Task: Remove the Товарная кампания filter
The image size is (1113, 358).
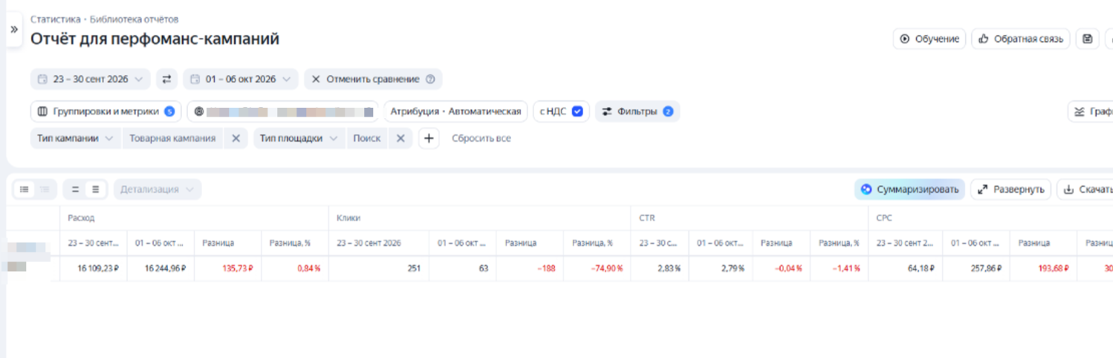Action: (236, 138)
